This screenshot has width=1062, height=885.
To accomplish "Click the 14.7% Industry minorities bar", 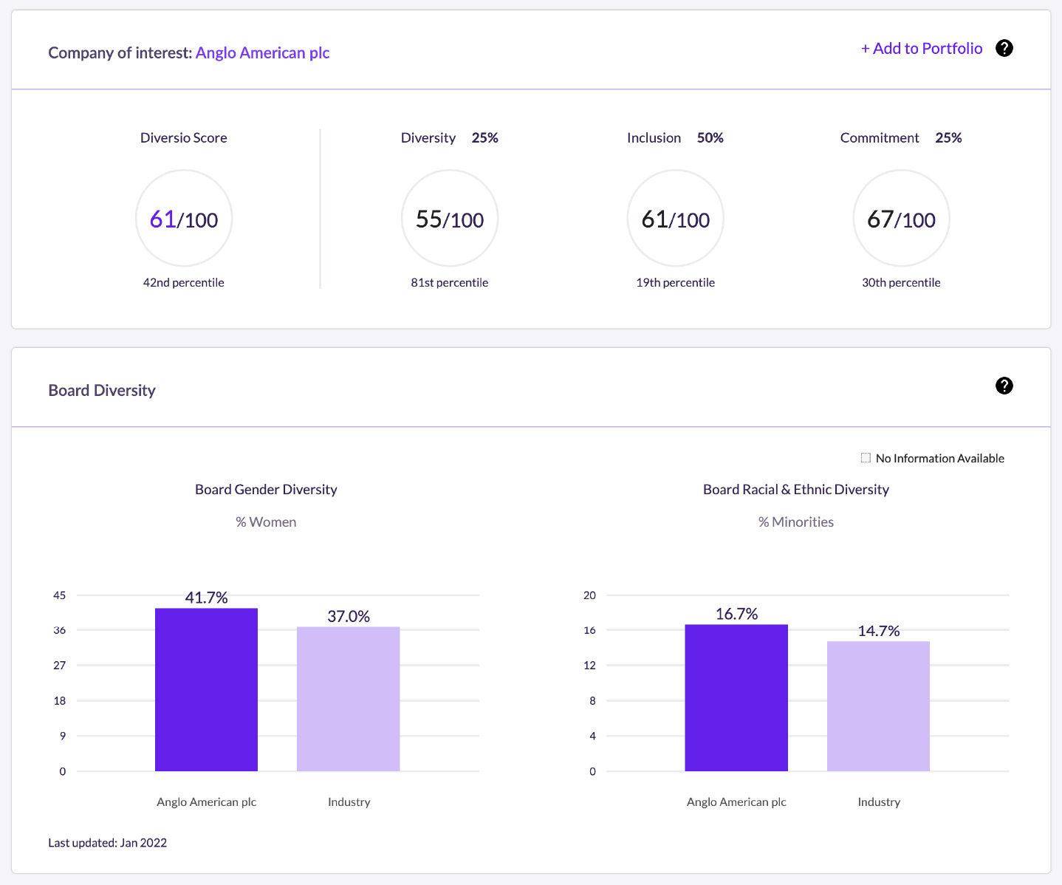I will tap(878, 706).
